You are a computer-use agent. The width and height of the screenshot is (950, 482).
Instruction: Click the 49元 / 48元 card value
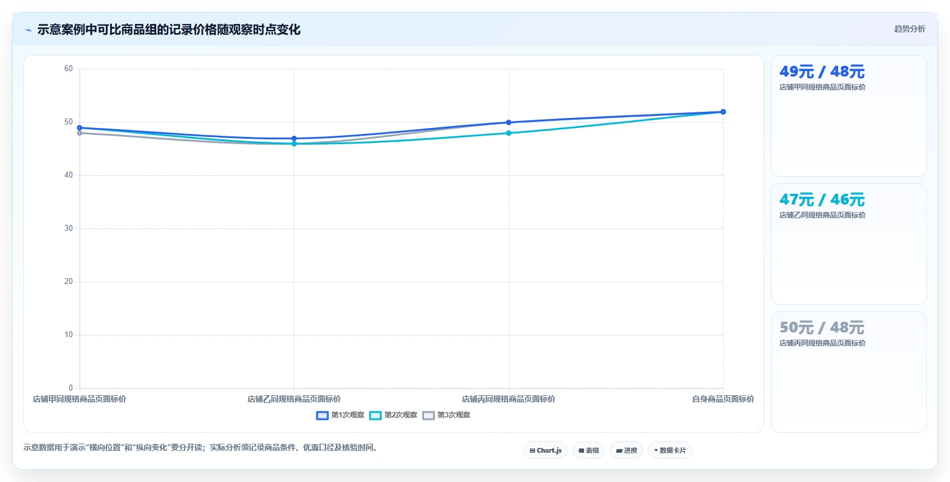(822, 72)
